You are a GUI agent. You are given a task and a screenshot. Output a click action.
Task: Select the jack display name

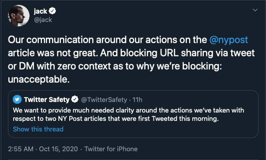[41, 11]
